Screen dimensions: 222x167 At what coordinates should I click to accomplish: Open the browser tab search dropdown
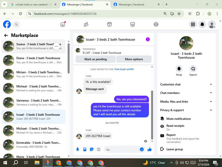(4, 4)
